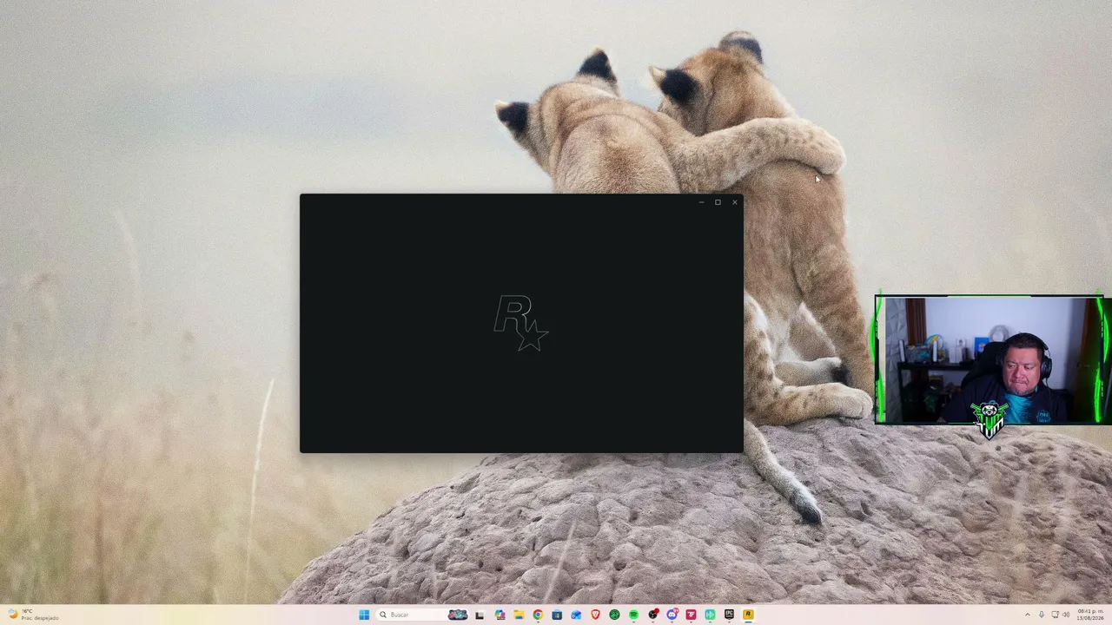1112x625 pixels.
Task: Click the Buscar search box in taskbar
Action: (x=422, y=615)
